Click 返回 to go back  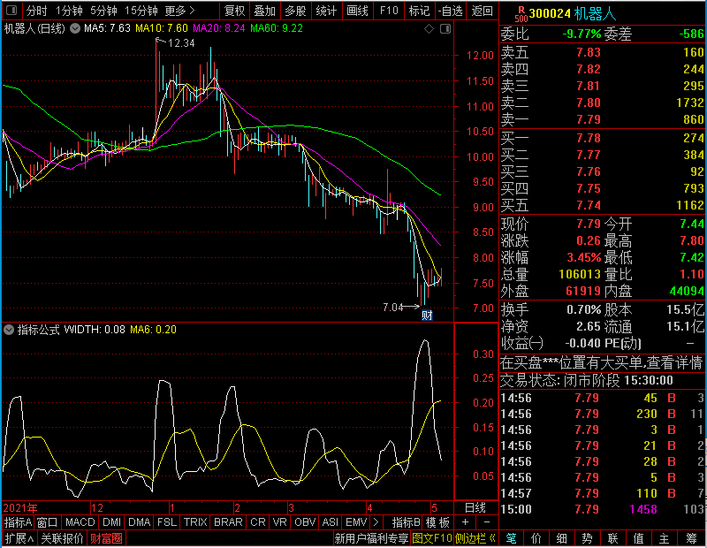482,11
